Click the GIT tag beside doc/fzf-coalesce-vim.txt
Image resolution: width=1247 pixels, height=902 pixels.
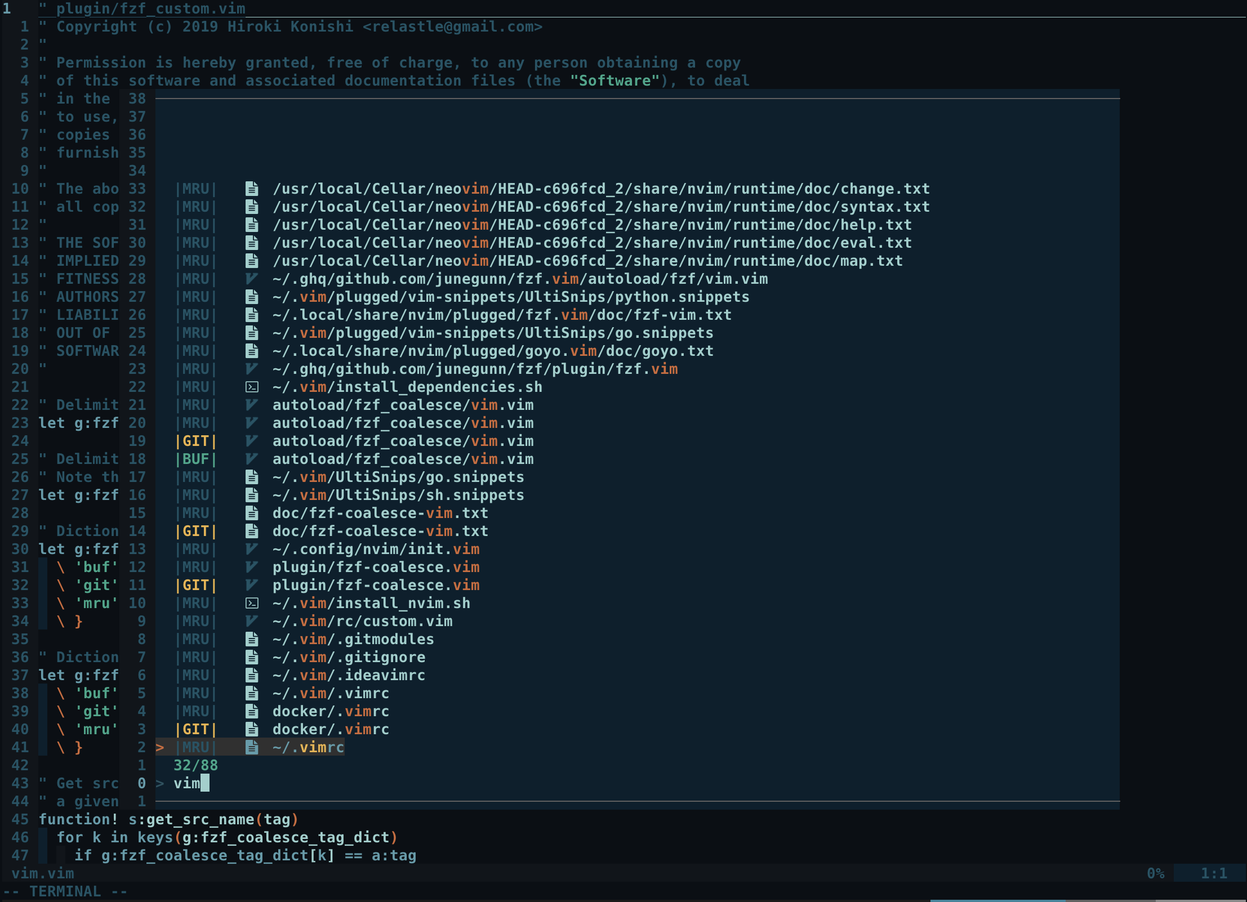click(195, 531)
